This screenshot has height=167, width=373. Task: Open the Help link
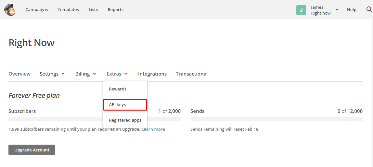tap(352, 10)
